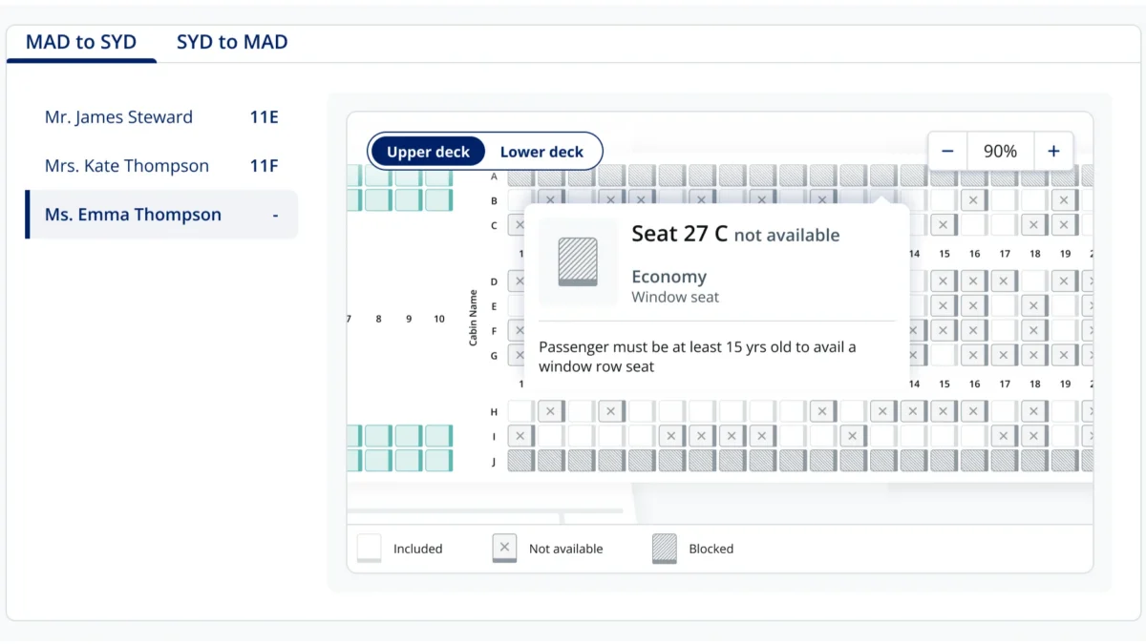The width and height of the screenshot is (1146, 644).
Task: Increase seat map zoom with plus
Action: (x=1053, y=151)
